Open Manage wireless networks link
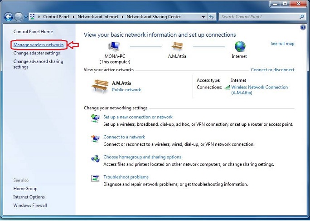The height and width of the screenshot is (221, 310). [x=39, y=45]
